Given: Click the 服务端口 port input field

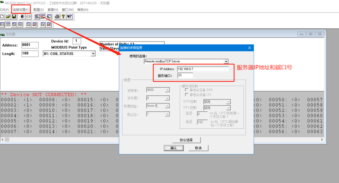Looking at the screenshot, I should point(185,75).
